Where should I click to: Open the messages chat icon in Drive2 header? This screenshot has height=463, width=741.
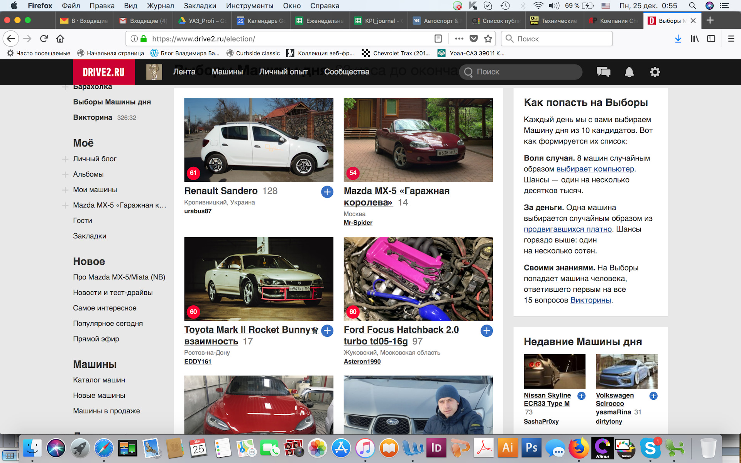pos(603,72)
